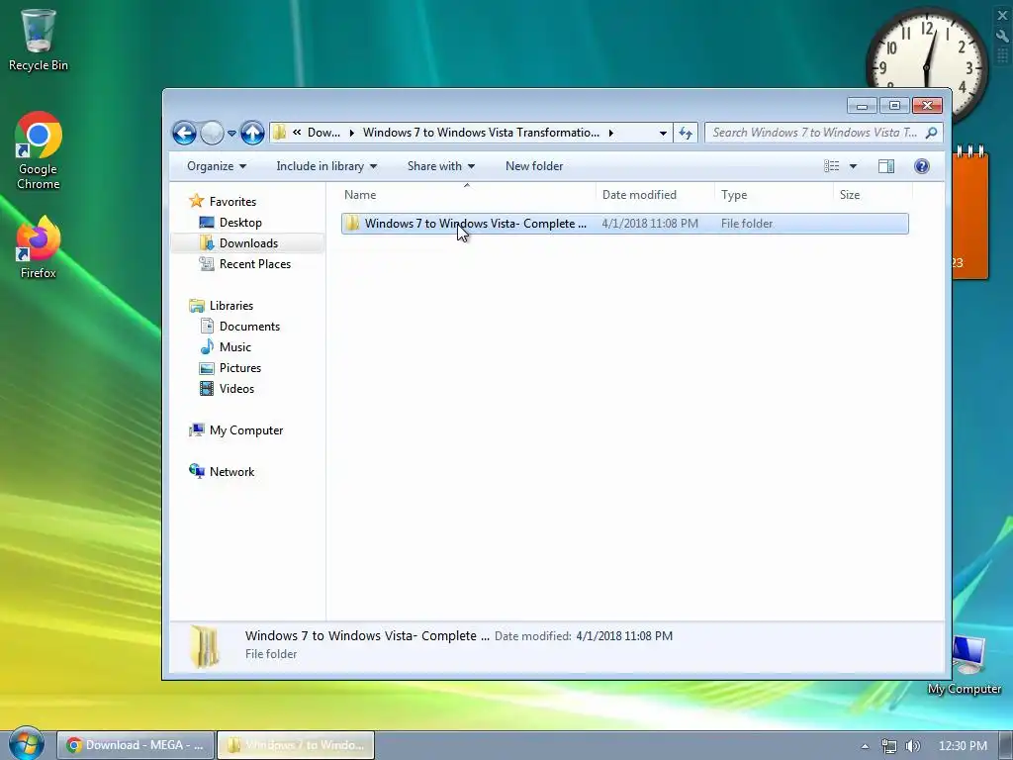Click the File folder type cell
The height and width of the screenshot is (760, 1013).
tap(747, 224)
